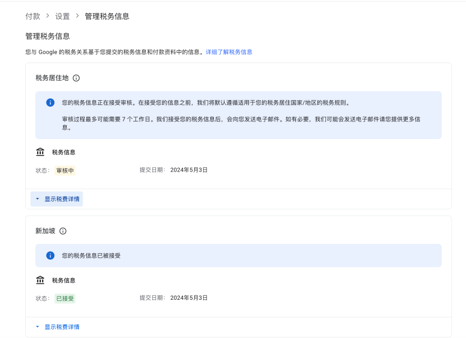Click blue info icon in review notice

(50, 102)
